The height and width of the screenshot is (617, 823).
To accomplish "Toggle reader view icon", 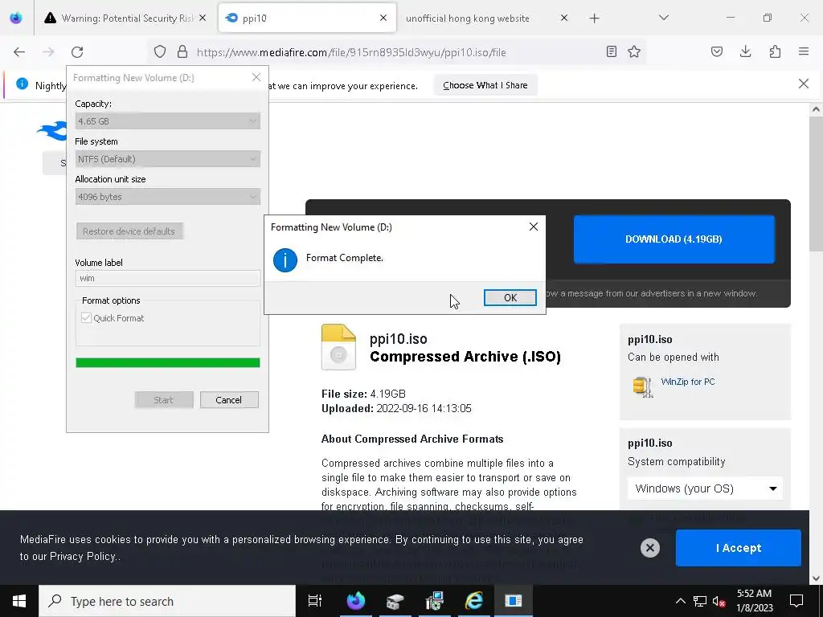I will pos(612,51).
